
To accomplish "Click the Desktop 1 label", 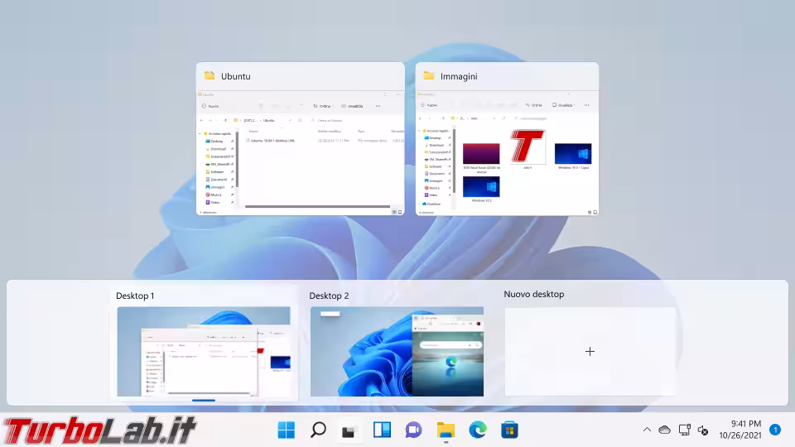I will [x=135, y=296].
